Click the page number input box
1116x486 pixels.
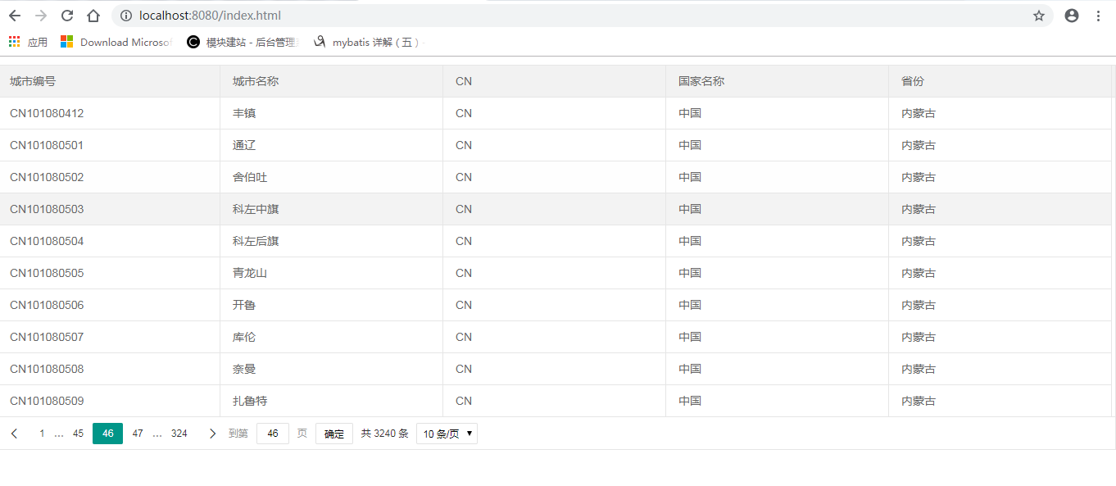273,434
